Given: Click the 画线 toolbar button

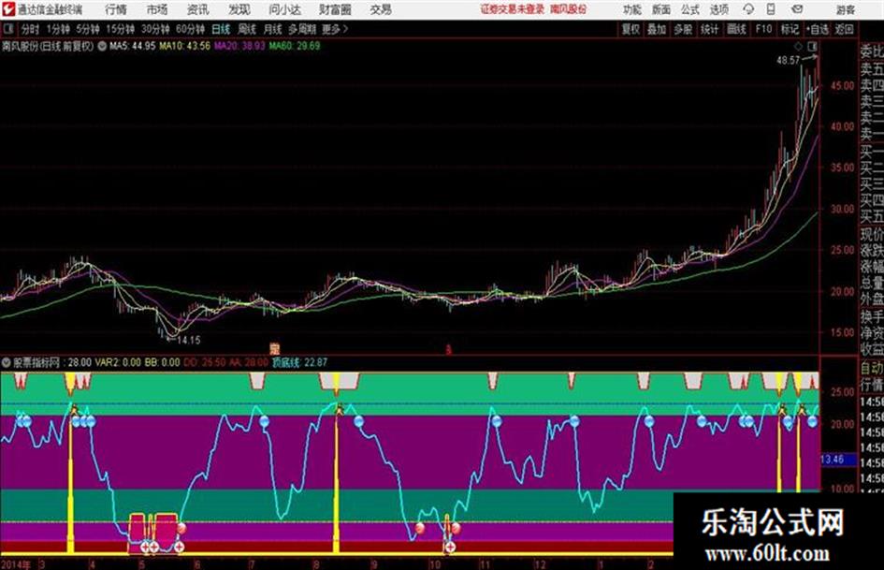Looking at the screenshot, I should (x=736, y=29).
